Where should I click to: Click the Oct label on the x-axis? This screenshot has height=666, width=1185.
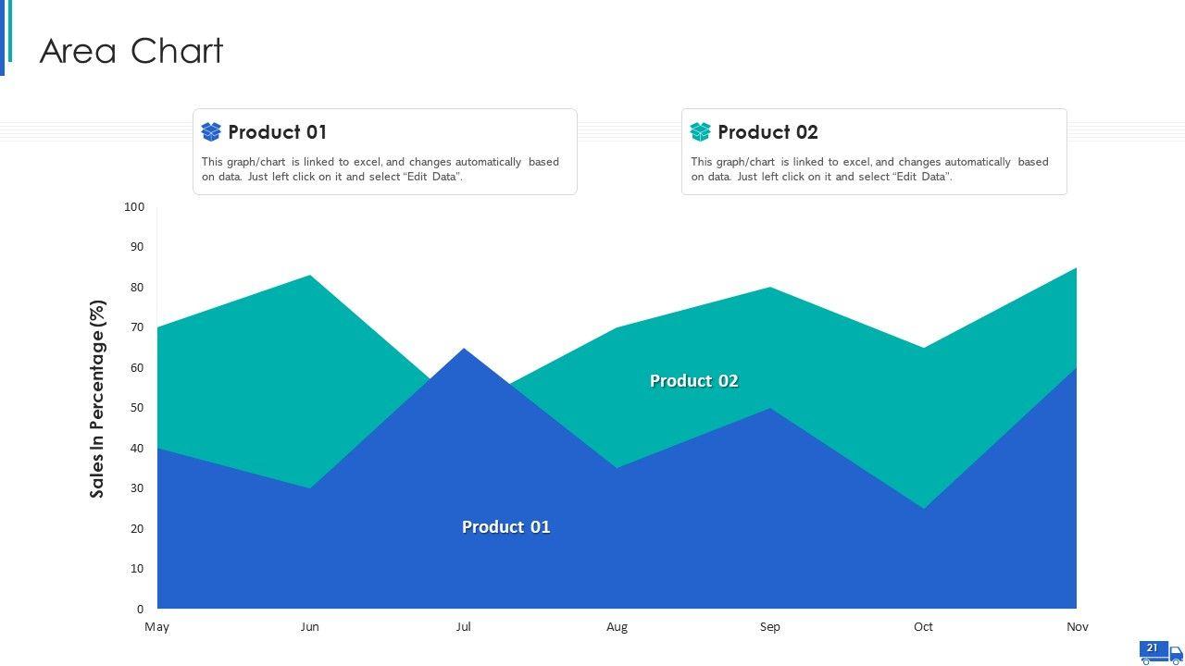point(923,627)
